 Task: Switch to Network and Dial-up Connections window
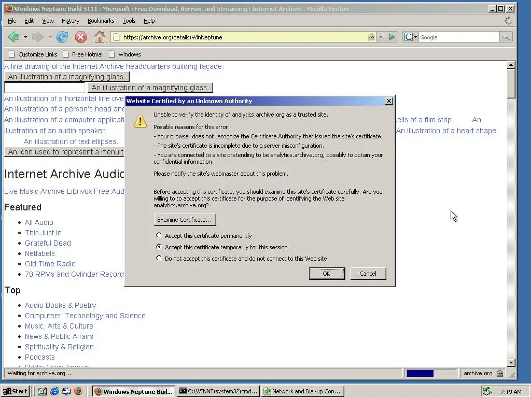click(302, 391)
